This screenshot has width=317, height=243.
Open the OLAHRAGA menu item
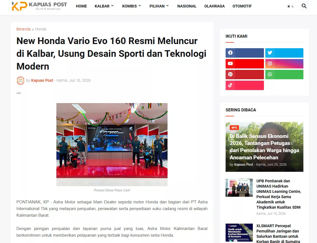214,6
